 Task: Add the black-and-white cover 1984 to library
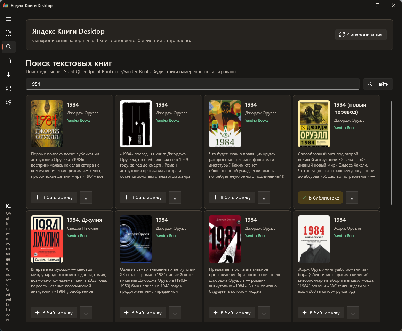click(x=143, y=197)
